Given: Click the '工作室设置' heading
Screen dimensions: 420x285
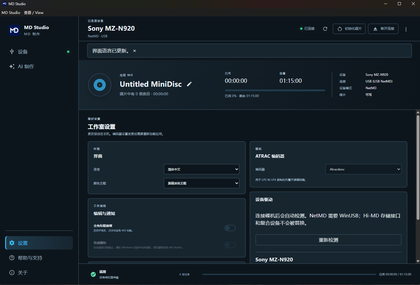Looking at the screenshot, I should point(102,127).
